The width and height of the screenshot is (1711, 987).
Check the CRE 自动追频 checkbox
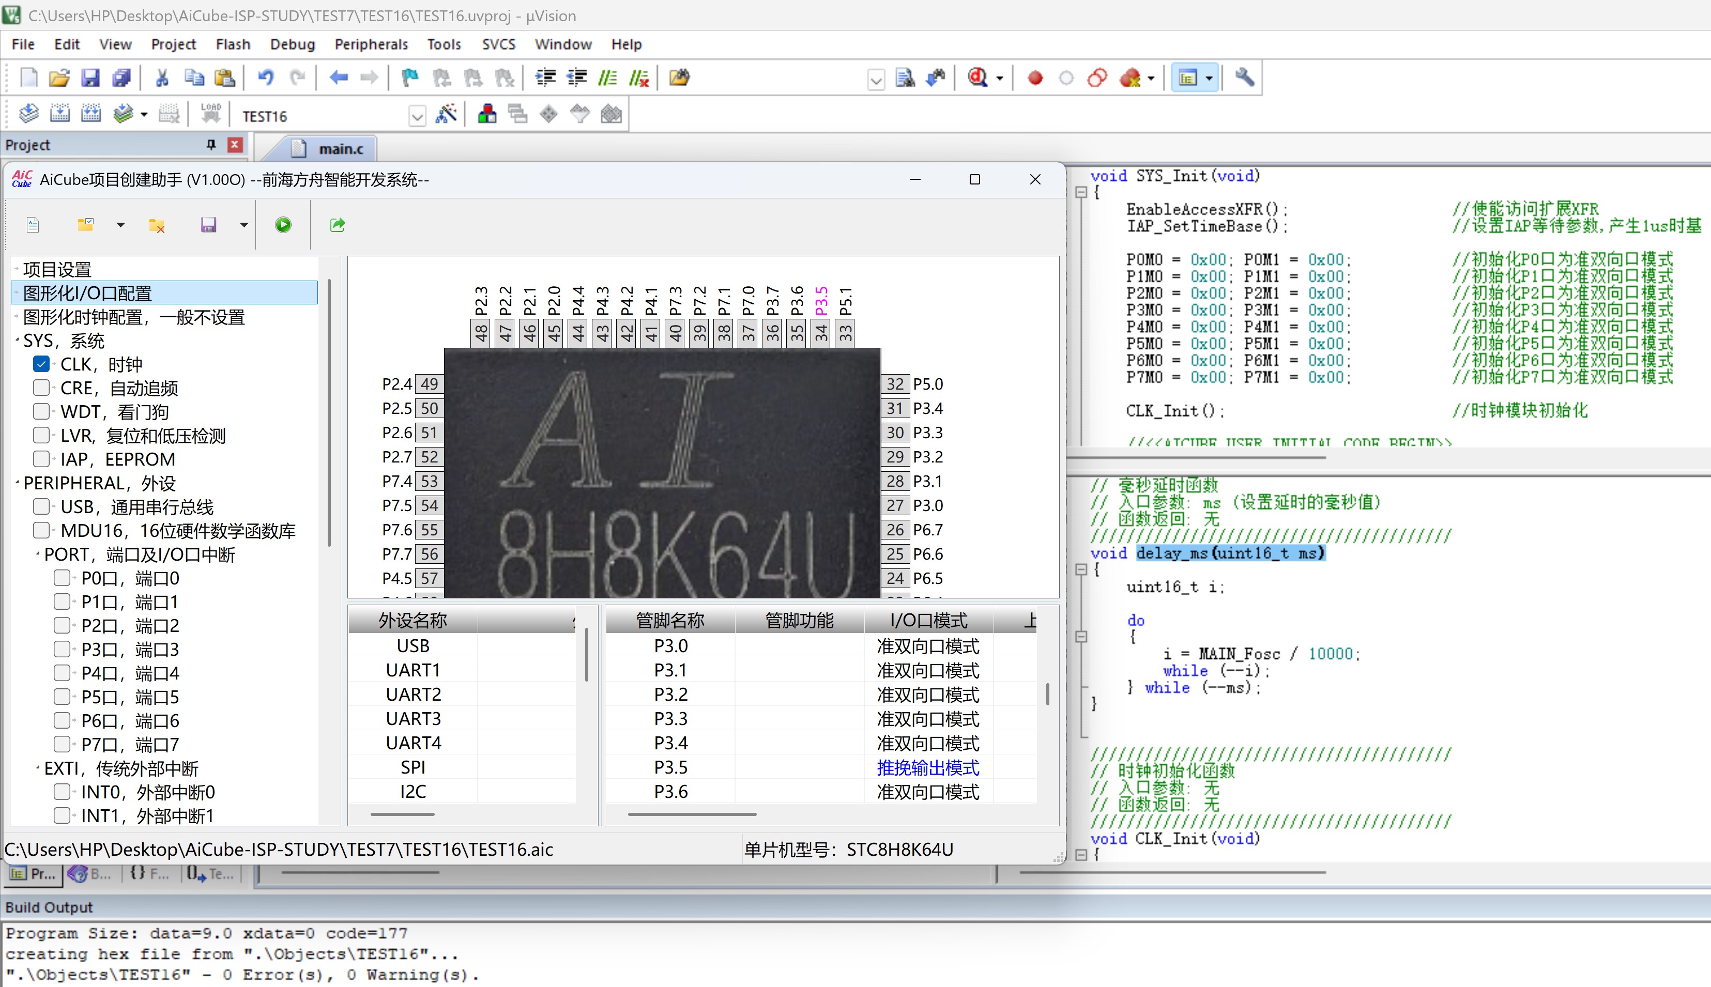[41, 388]
